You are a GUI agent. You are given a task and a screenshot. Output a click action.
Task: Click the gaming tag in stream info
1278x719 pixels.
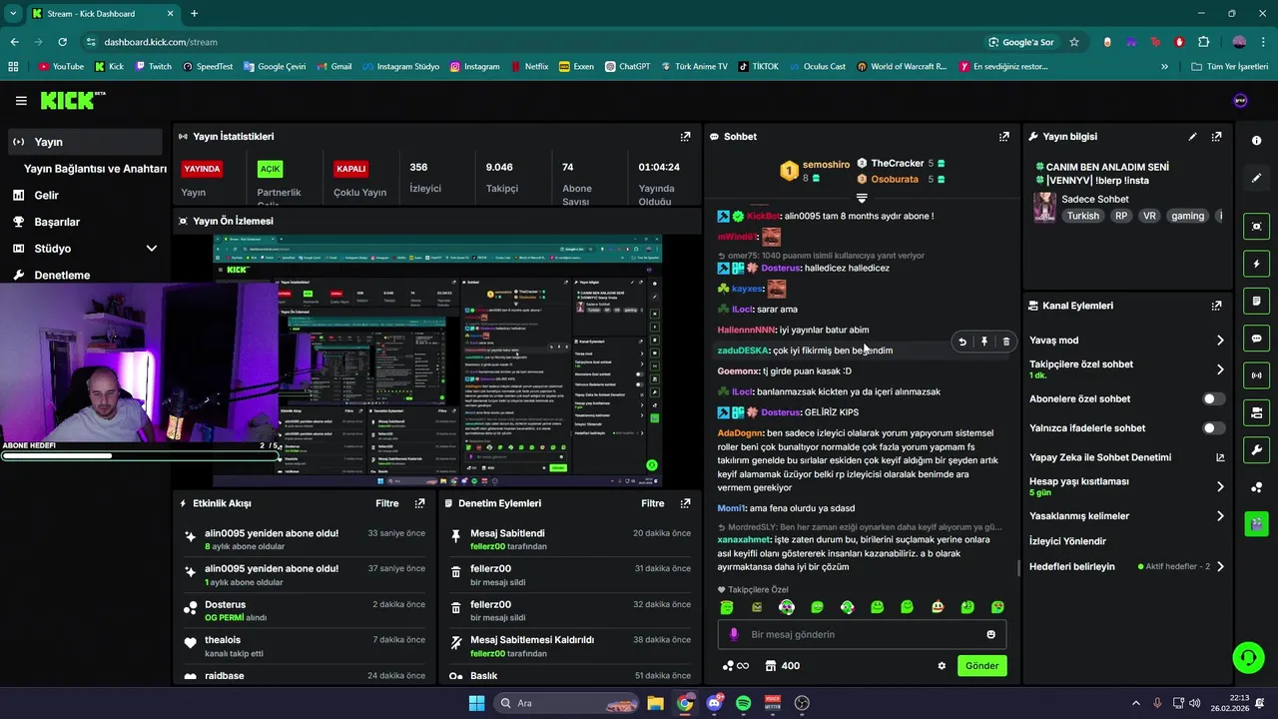tap(1187, 216)
